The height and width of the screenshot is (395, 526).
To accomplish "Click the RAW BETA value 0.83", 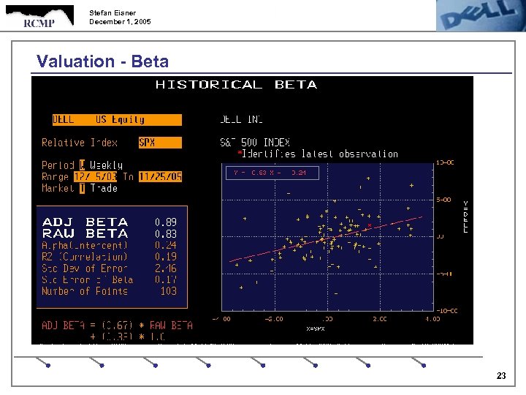I will (x=166, y=233).
